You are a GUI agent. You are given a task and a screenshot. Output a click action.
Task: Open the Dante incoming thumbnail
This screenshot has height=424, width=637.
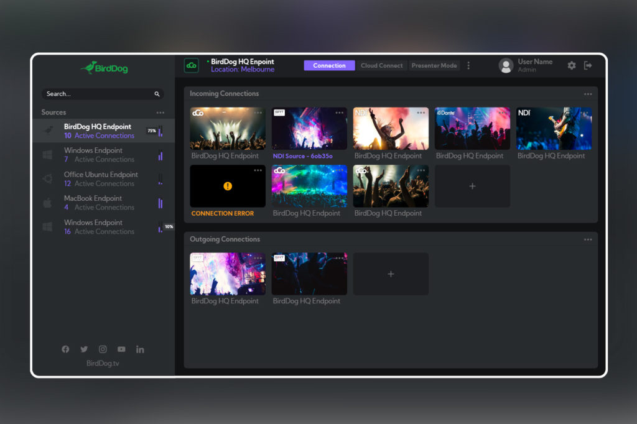pyautogui.click(x=472, y=128)
